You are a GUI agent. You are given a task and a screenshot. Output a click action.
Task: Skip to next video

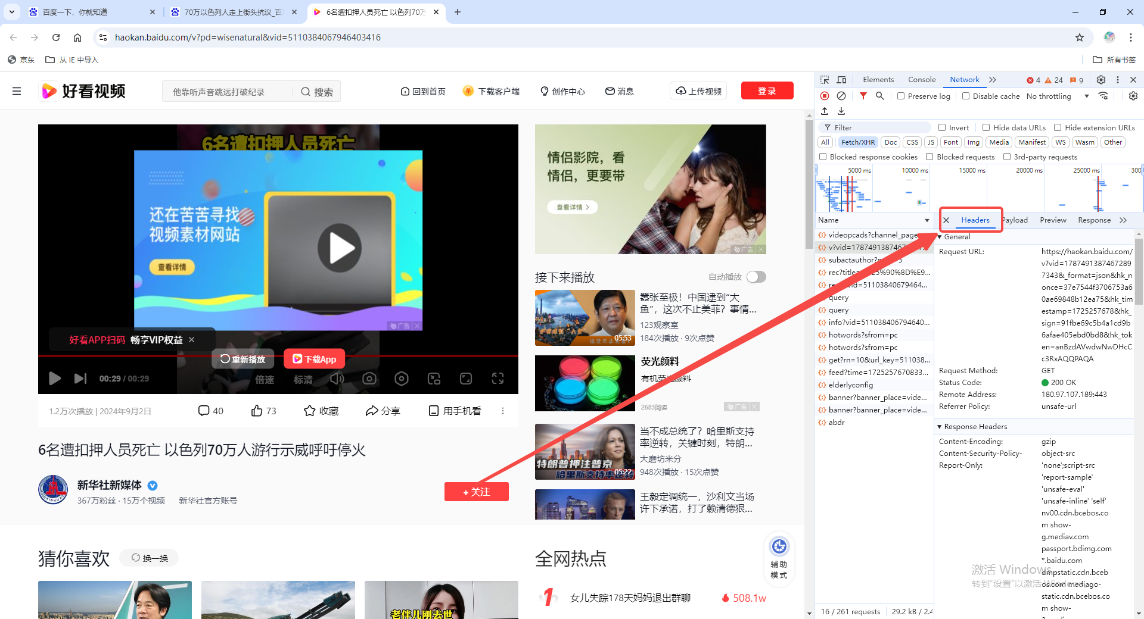80,379
